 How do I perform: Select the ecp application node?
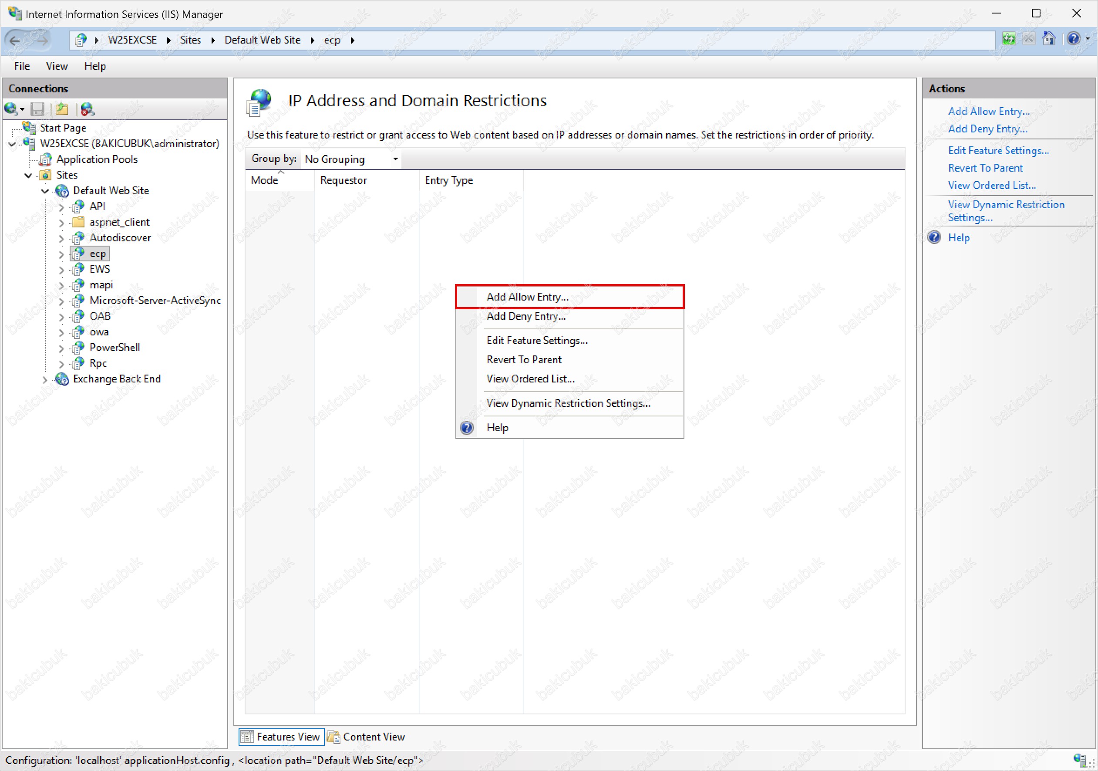98,254
